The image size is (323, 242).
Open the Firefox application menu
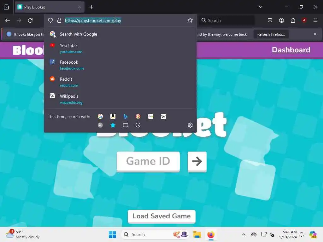[315, 20]
